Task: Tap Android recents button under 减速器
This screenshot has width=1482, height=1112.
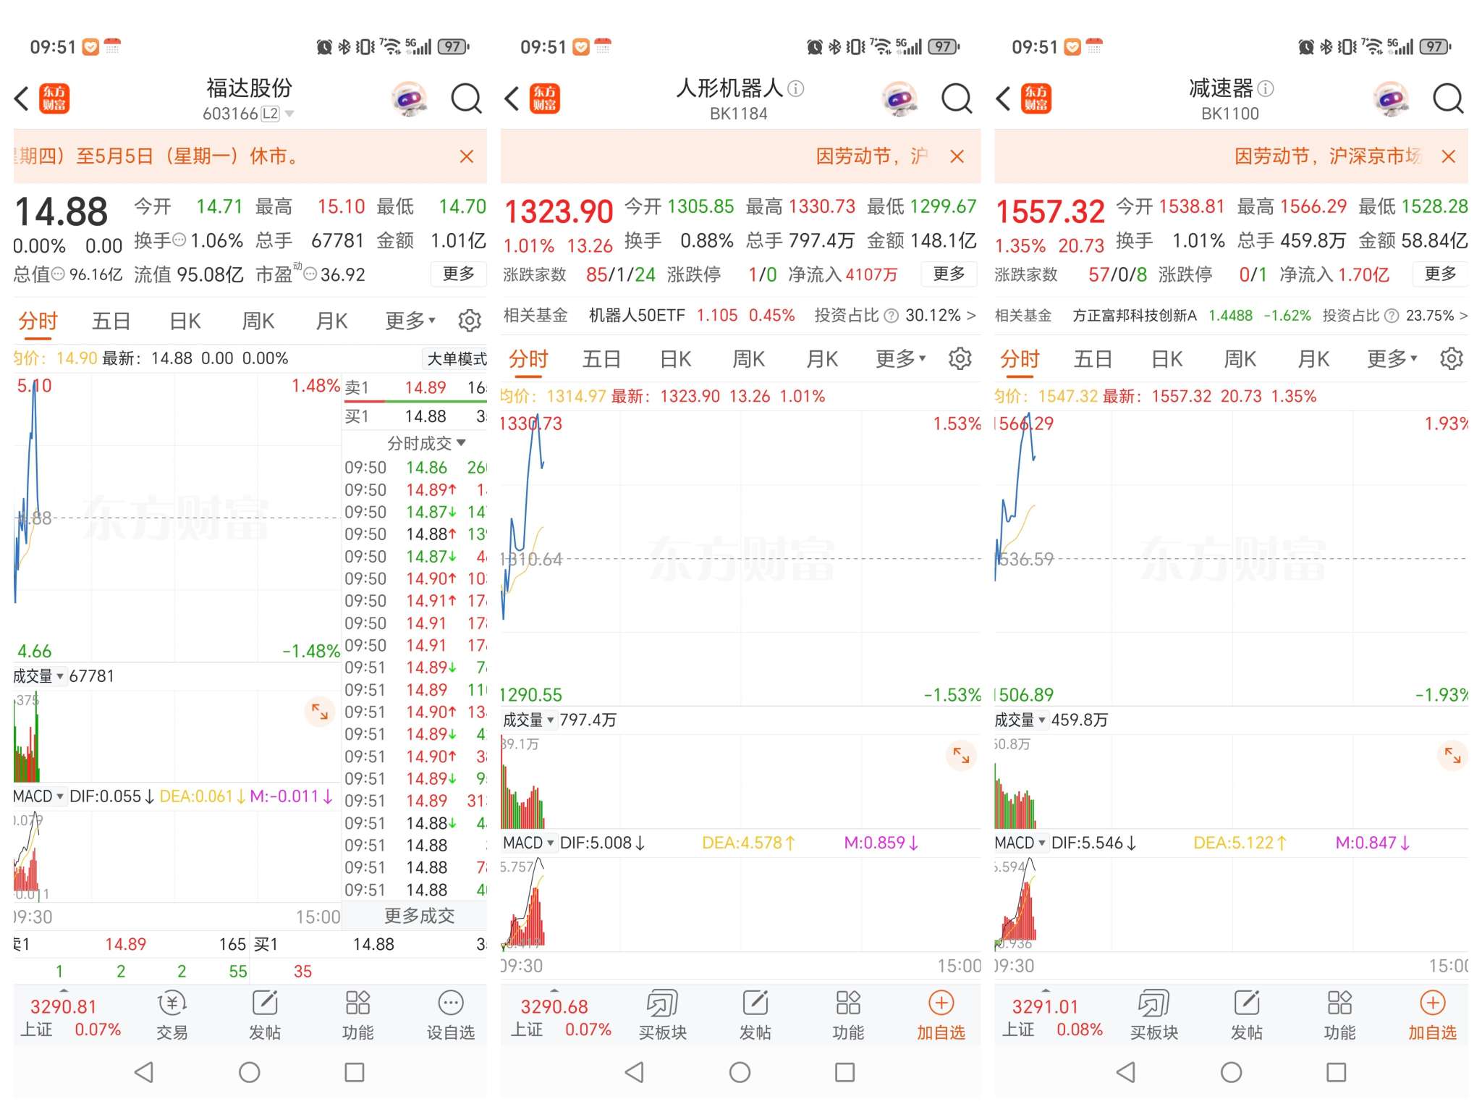Action: 1336,1072
